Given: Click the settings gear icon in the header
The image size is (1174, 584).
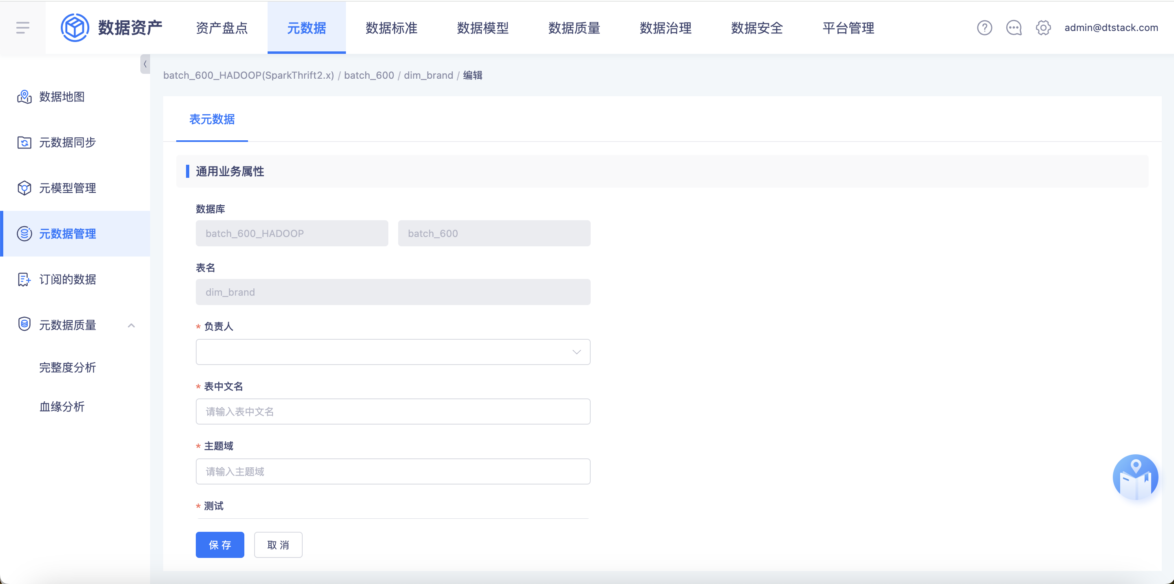Looking at the screenshot, I should coord(1043,28).
